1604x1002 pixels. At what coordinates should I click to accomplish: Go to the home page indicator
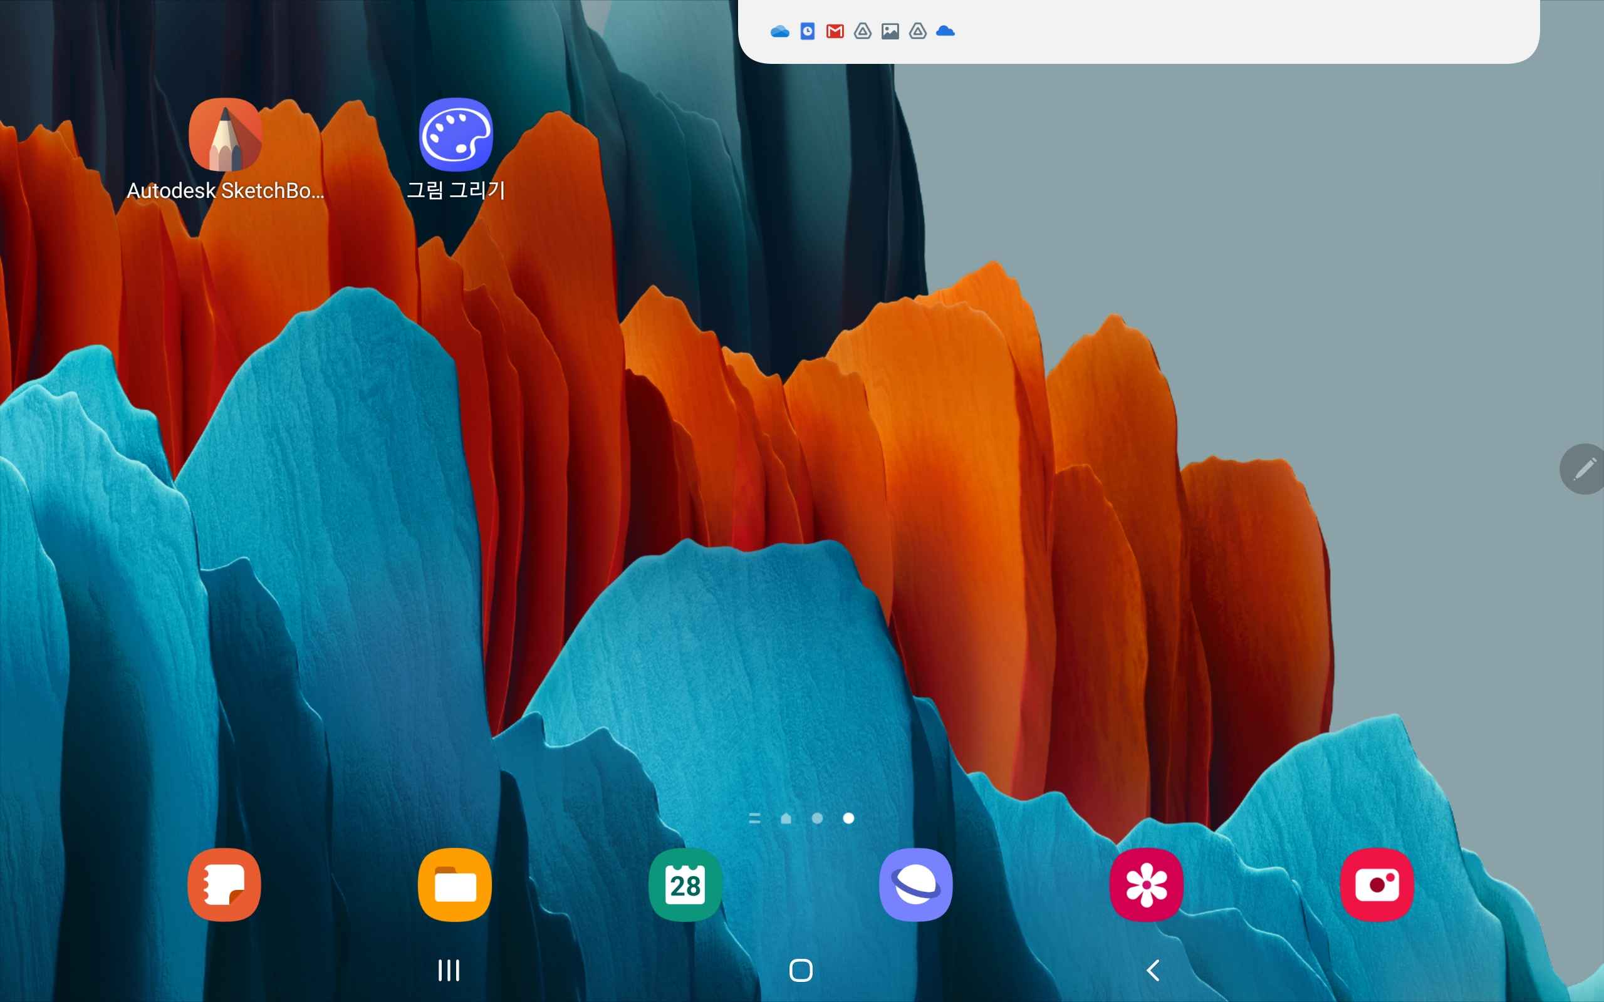click(786, 819)
